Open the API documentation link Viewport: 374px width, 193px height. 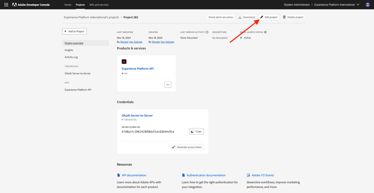coord(134,175)
